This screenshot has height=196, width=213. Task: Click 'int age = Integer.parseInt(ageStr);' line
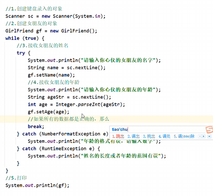click(x=76, y=104)
